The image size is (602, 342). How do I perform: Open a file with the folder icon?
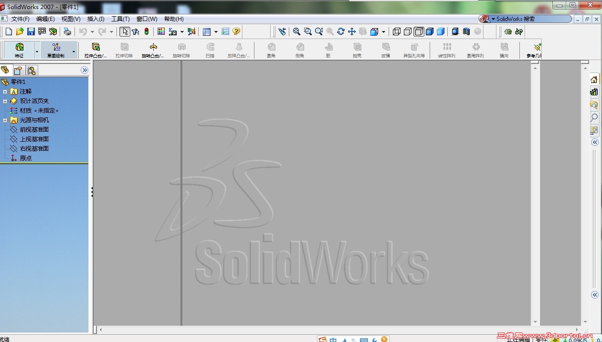click(x=20, y=31)
